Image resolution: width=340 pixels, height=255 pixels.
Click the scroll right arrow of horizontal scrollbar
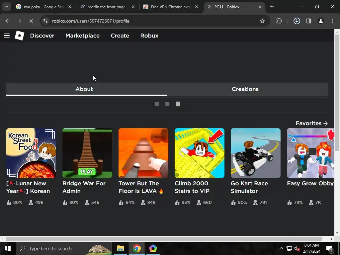point(332,239)
